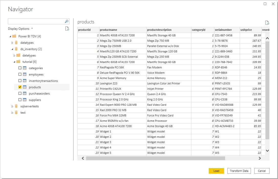This screenshot has height=179, width=278.
Task: Click the Transform Data button
Action: point(239,171)
